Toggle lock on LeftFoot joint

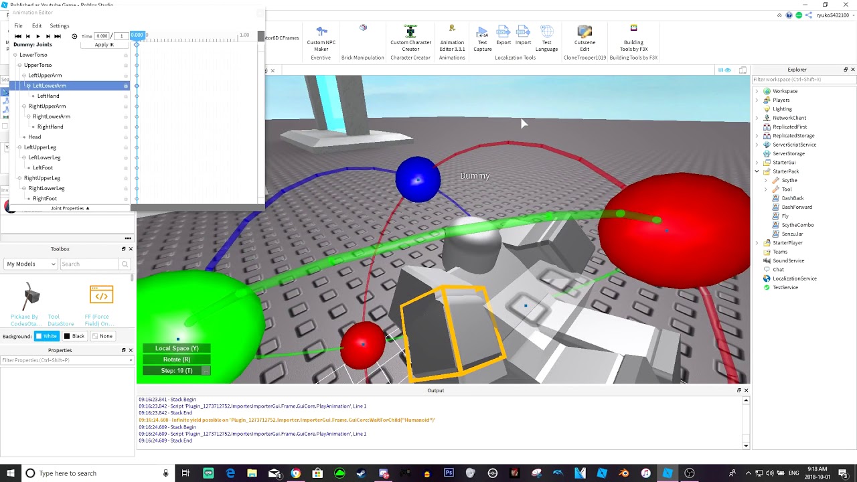point(126,168)
